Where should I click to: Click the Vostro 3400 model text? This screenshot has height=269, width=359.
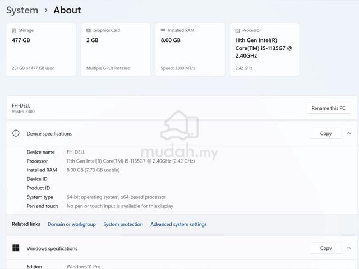click(23, 112)
